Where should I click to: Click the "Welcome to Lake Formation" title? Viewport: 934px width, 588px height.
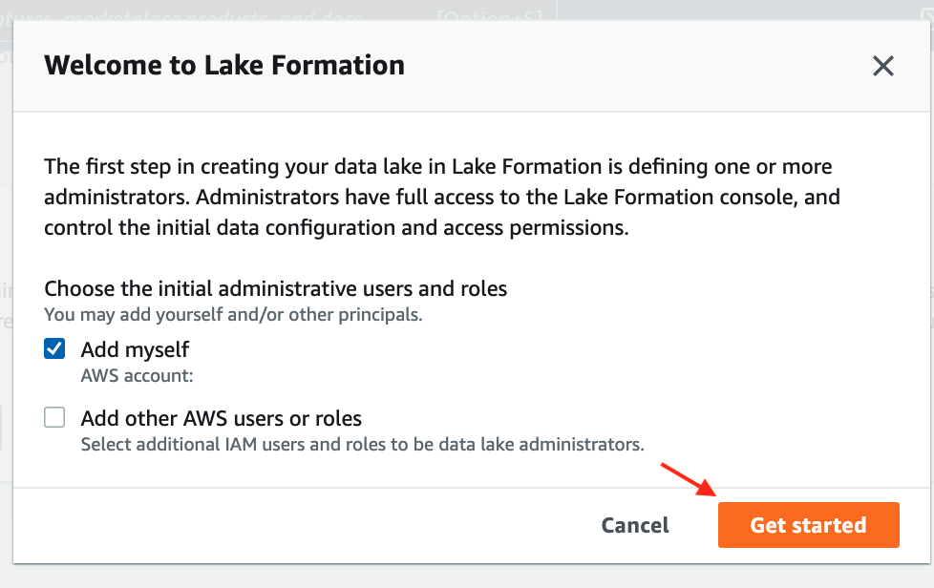tap(224, 65)
